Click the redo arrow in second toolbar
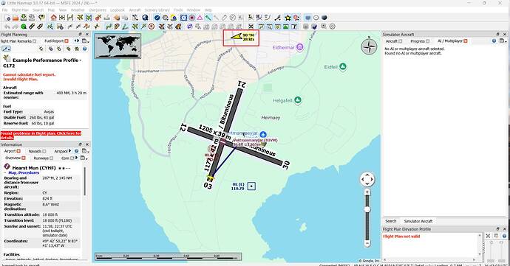The height and width of the screenshot is (266, 510). 16,27
